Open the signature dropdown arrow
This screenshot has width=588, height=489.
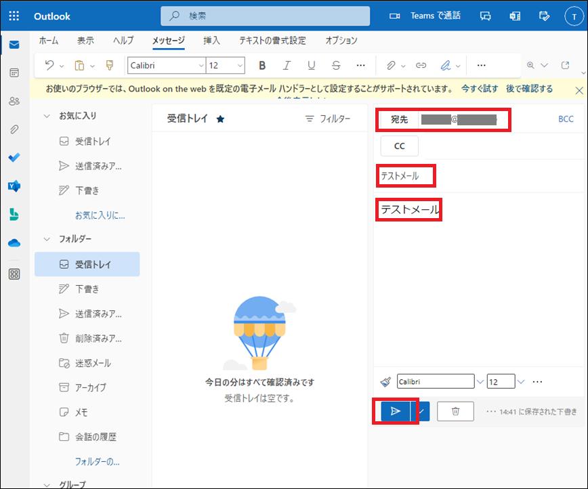pyautogui.click(x=458, y=66)
